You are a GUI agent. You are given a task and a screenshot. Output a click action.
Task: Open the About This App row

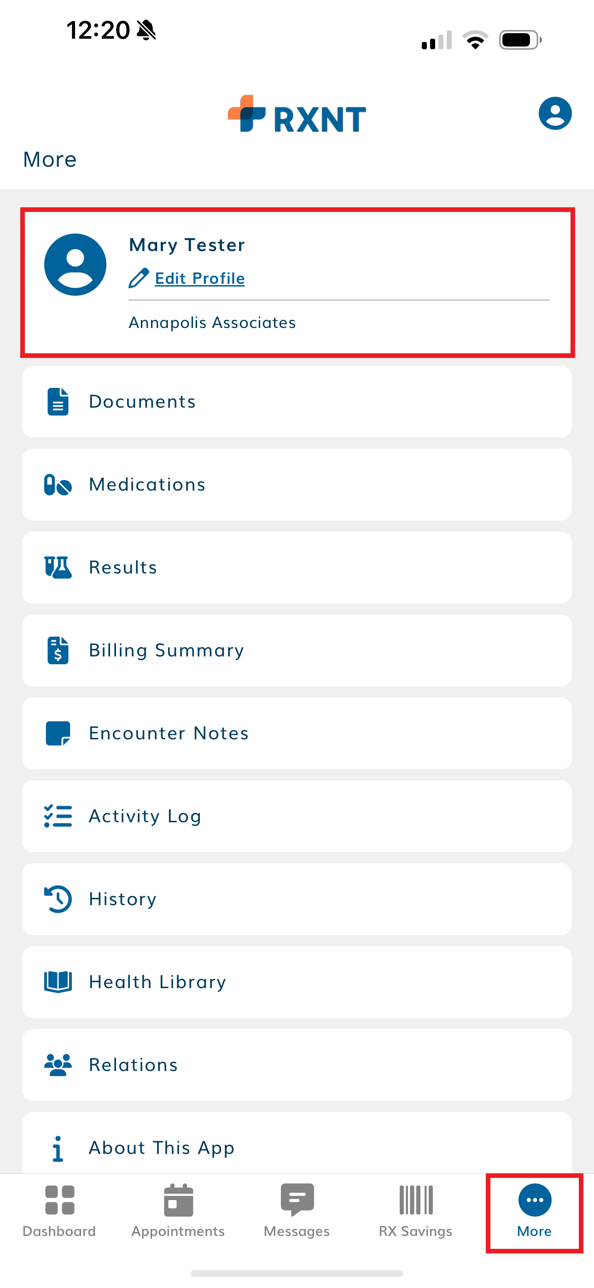tap(297, 1147)
